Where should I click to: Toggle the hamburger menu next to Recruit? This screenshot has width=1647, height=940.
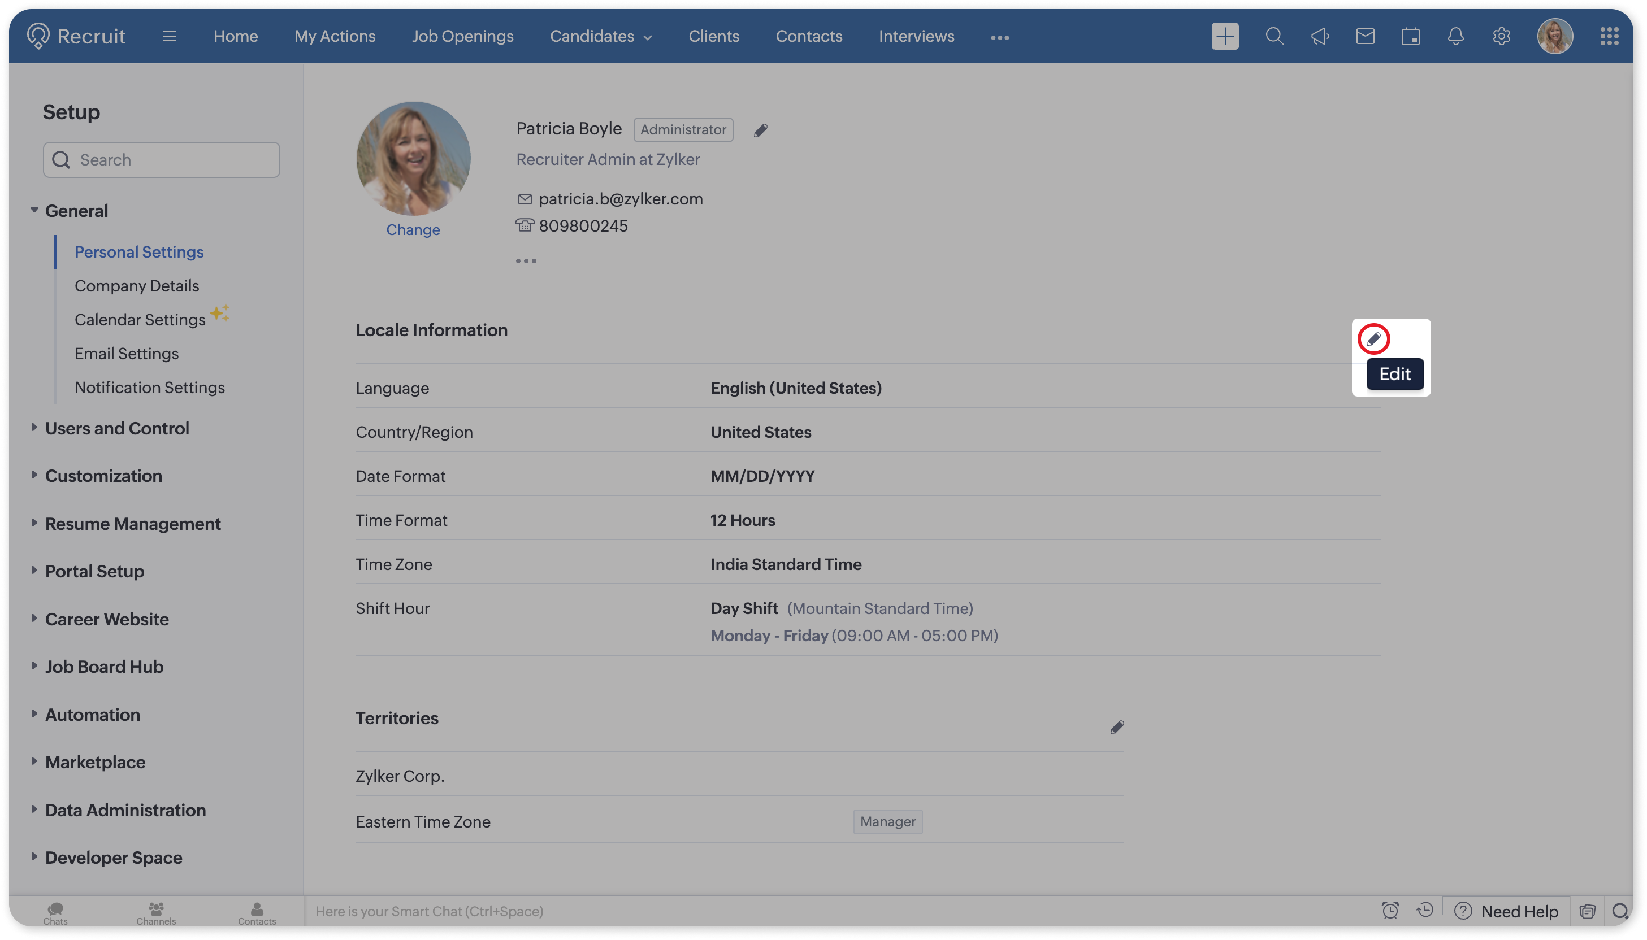(x=169, y=37)
